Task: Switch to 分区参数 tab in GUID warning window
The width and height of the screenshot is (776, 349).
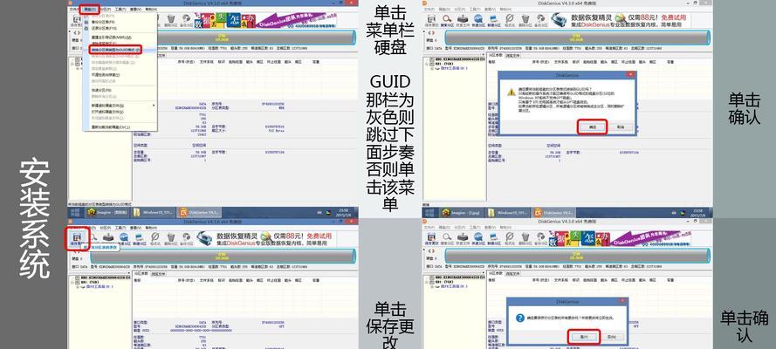Action: click(496, 55)
